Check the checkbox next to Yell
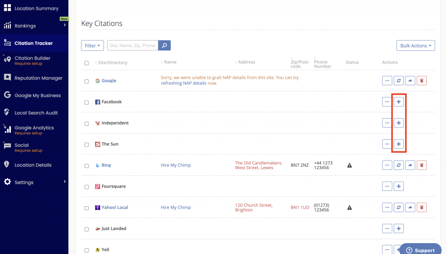The height and width of the screenshot is (254, 446). click(86, 250)
